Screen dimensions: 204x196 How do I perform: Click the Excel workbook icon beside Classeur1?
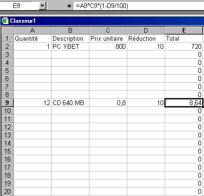tap(5, 21)
